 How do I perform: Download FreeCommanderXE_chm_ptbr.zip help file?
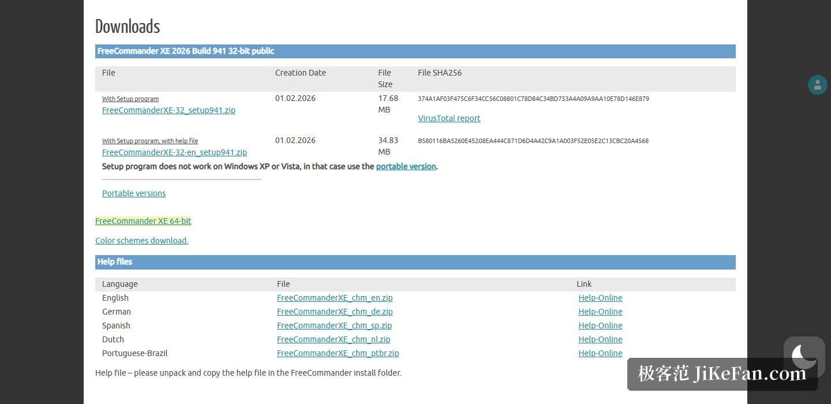[x=338, y=353]
